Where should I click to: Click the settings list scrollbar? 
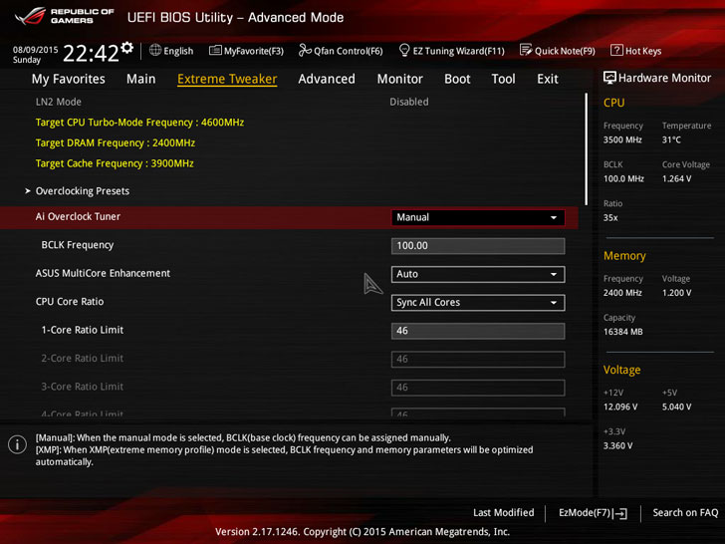(x=586, y=149)
